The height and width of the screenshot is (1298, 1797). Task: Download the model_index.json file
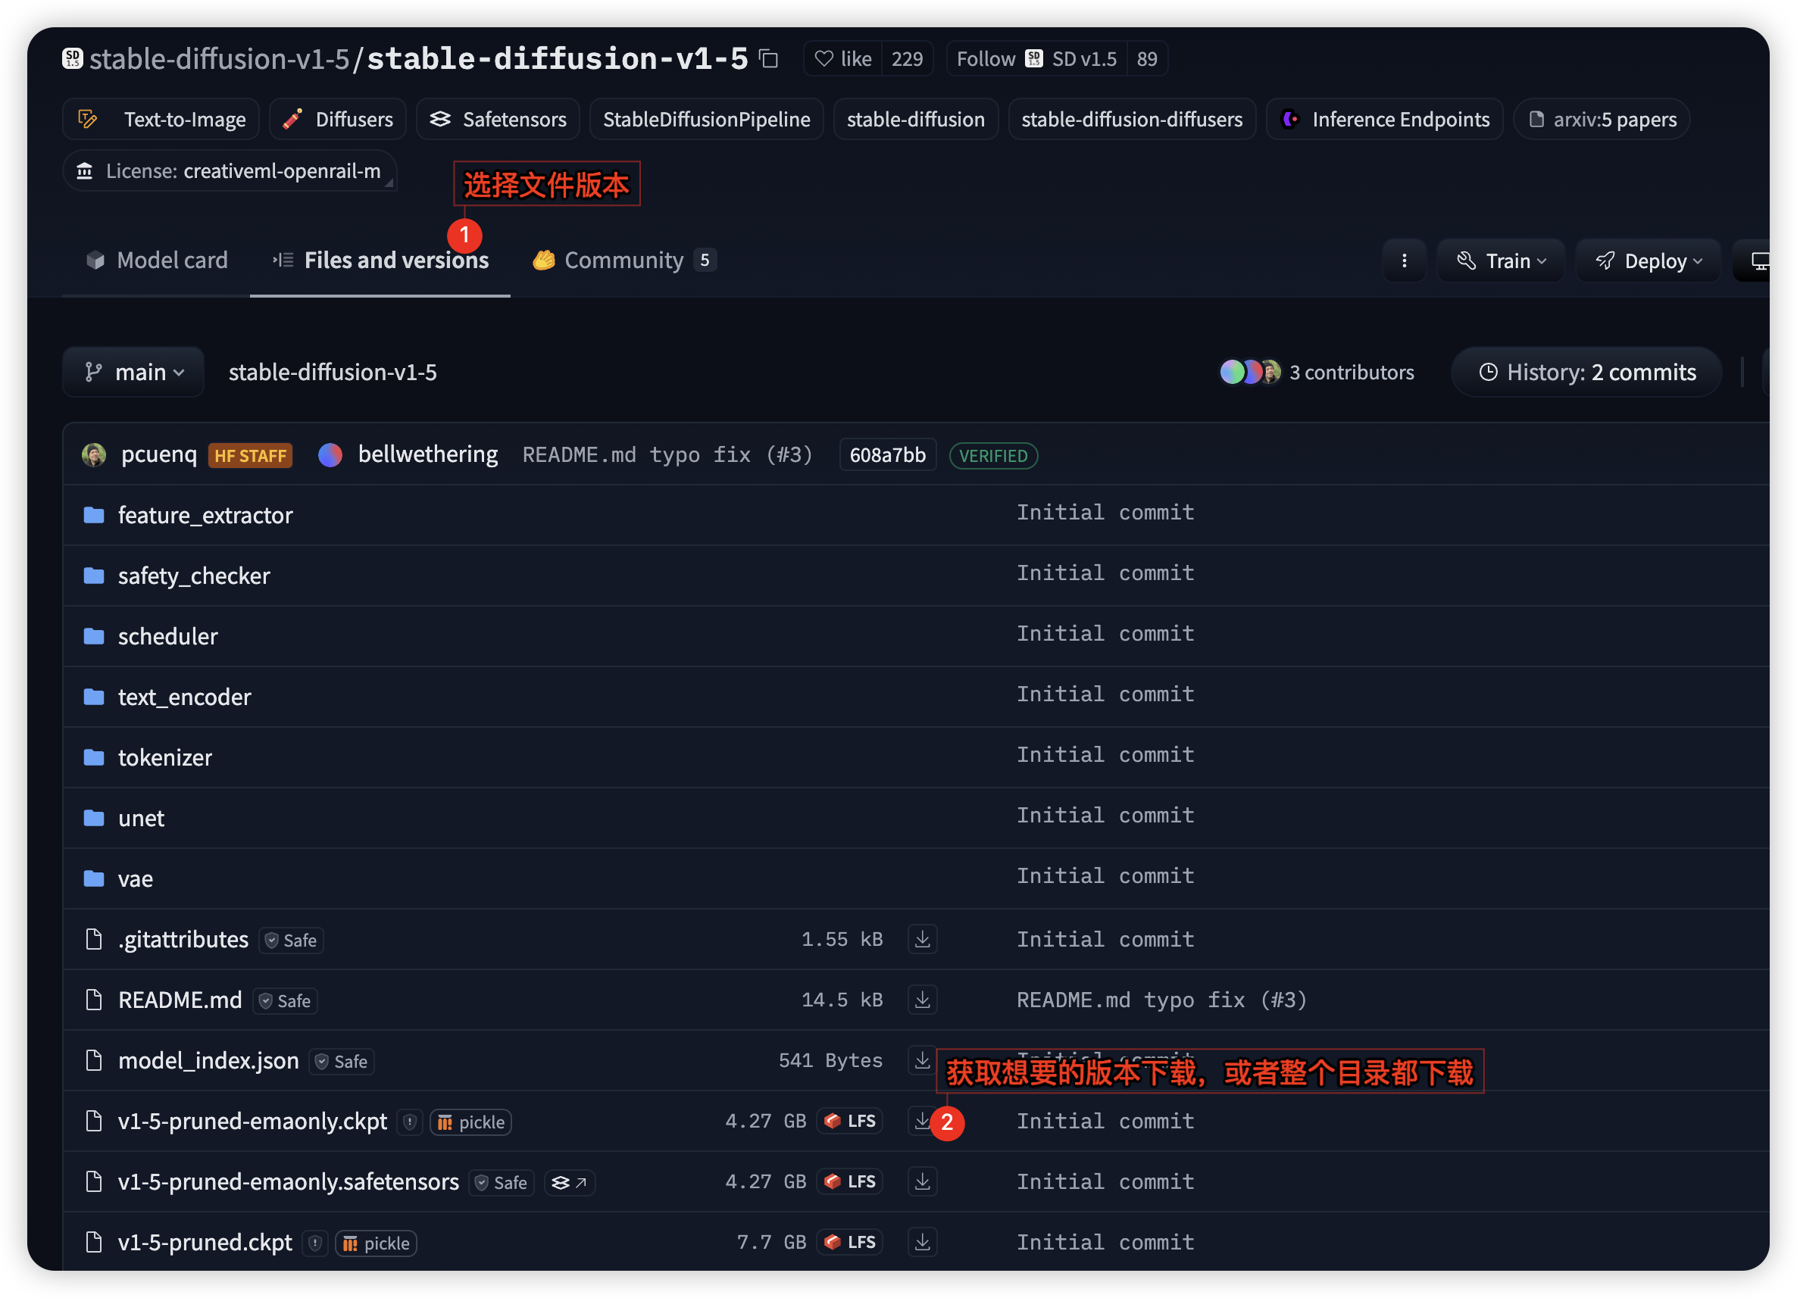point(921,1060)
